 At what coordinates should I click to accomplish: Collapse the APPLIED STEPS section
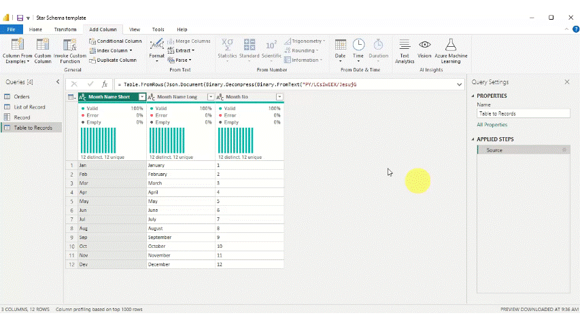[473, 139]
